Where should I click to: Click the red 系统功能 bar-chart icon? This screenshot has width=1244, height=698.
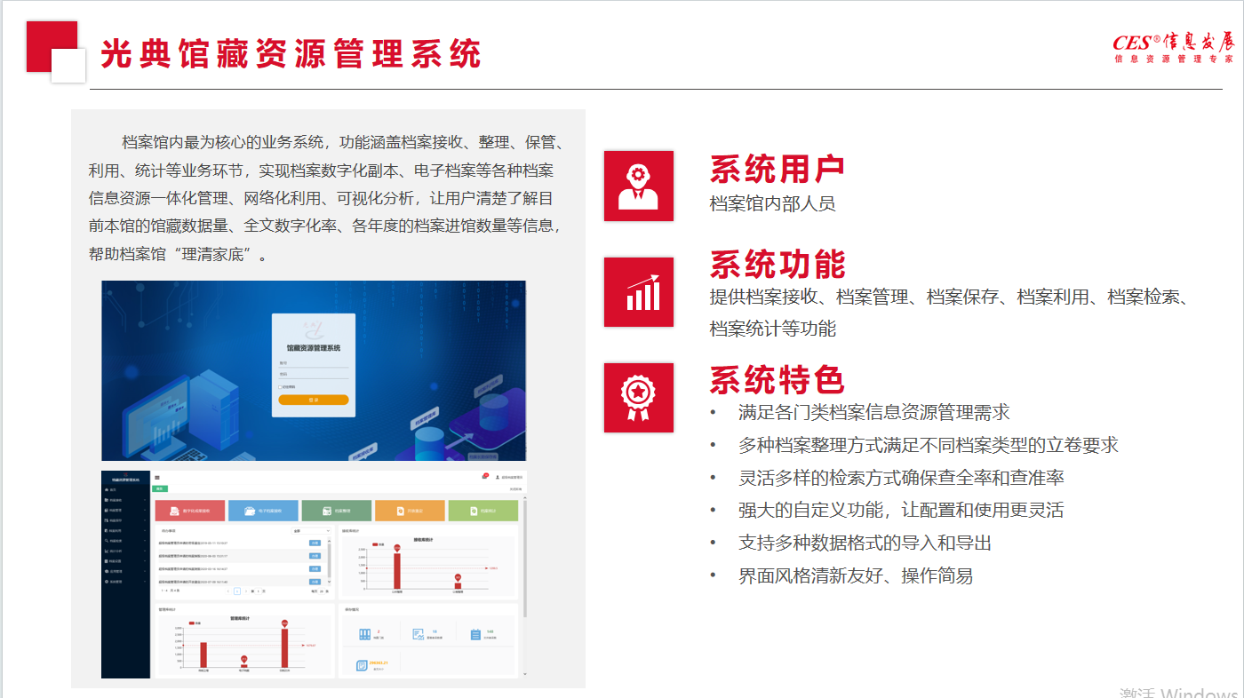pyautogui.click(x=639, y=292)
